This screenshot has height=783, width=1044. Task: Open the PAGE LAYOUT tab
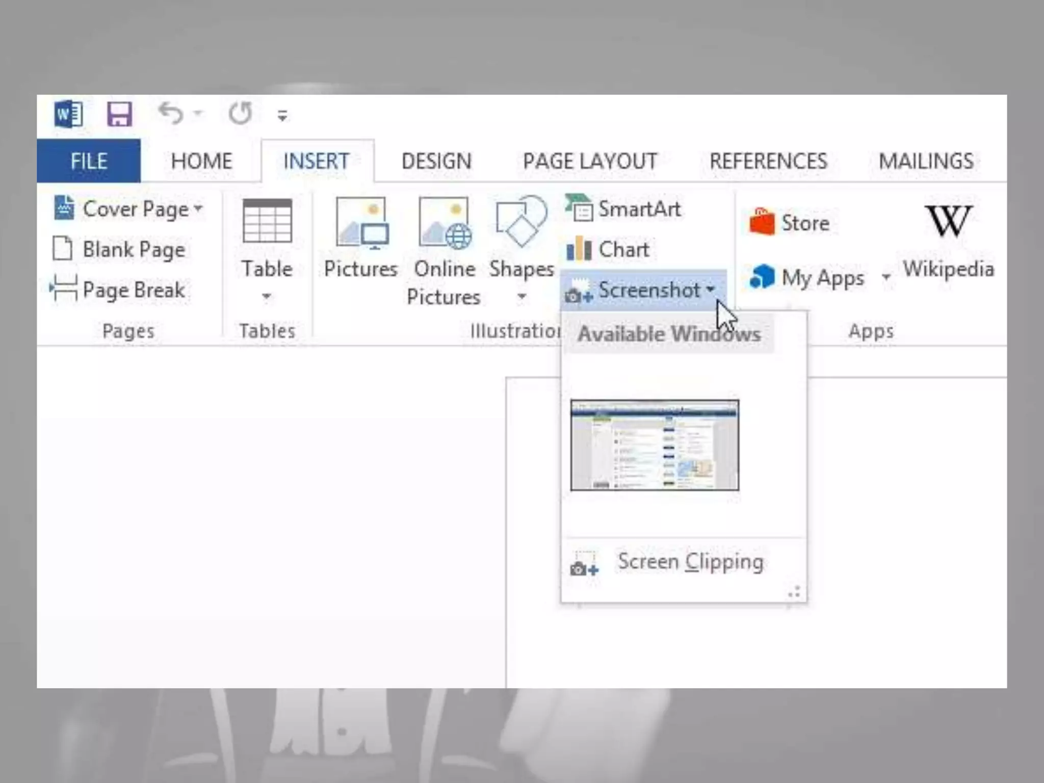(x=590, y=161)
